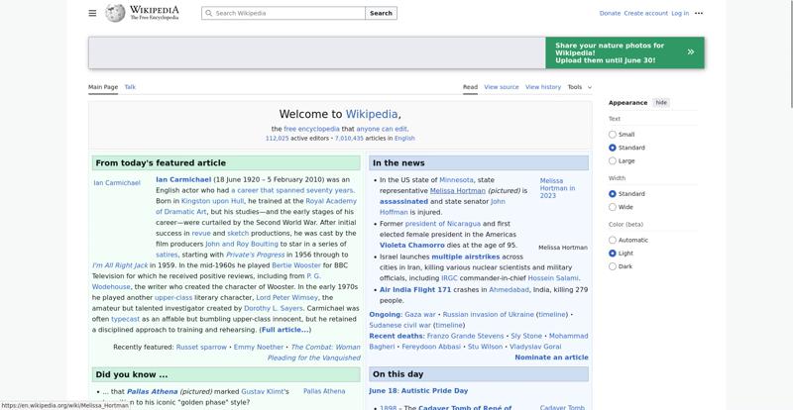Switch to the Talk tab
Image resolution: width=793 pixels, height=410 pixels.
click(x=130, y=87)
